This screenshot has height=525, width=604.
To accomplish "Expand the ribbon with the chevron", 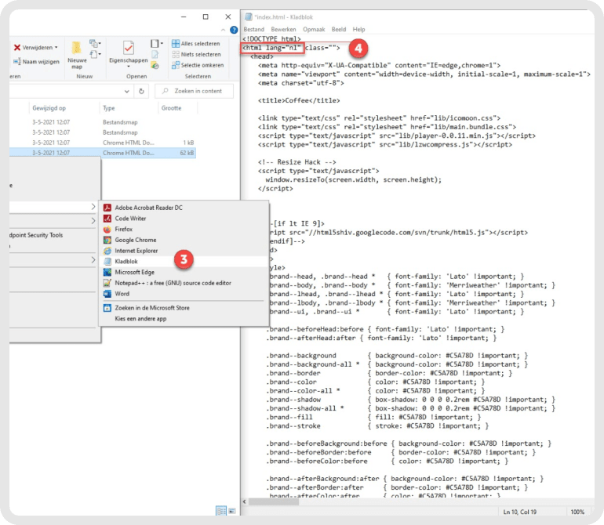I will [223, 30].
